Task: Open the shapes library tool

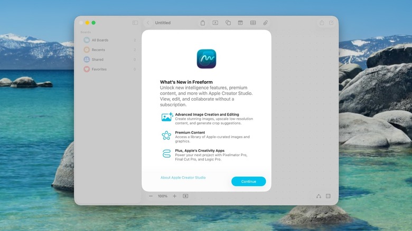Action: [228, 23]
